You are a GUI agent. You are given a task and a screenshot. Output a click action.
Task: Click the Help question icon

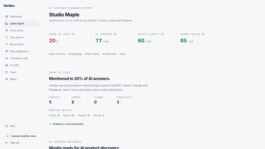click(7, 126)
